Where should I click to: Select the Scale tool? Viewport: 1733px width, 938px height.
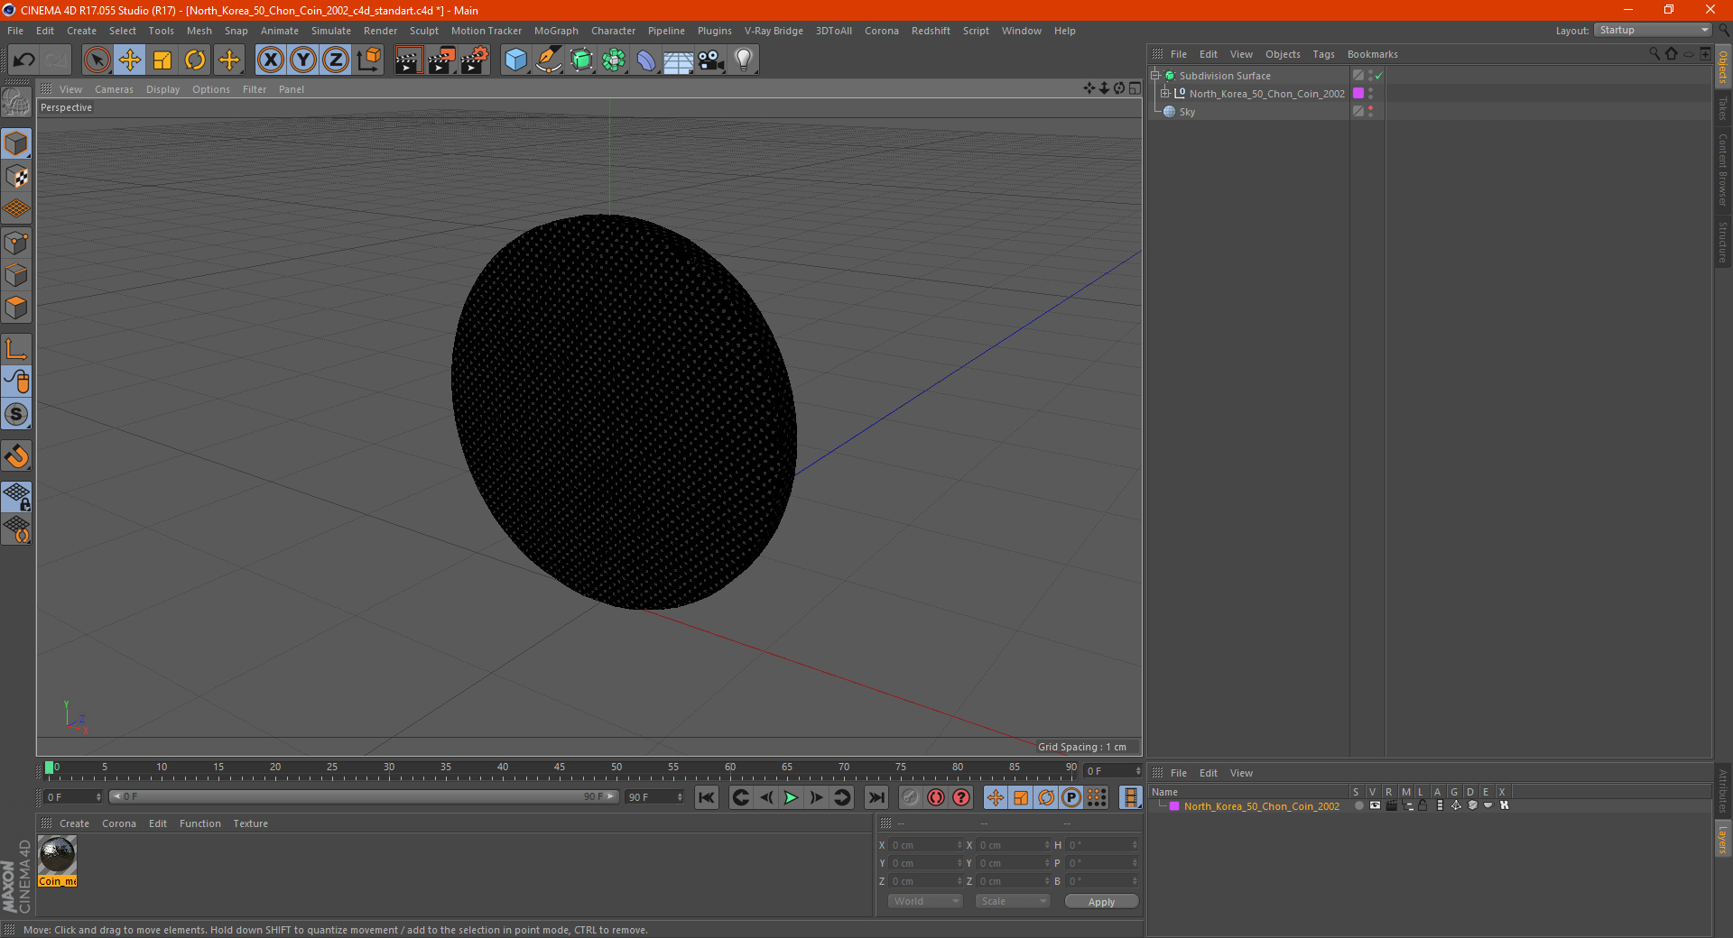162,60
